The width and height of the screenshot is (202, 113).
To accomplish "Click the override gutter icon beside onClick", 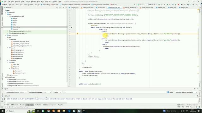I will point(72,27).
